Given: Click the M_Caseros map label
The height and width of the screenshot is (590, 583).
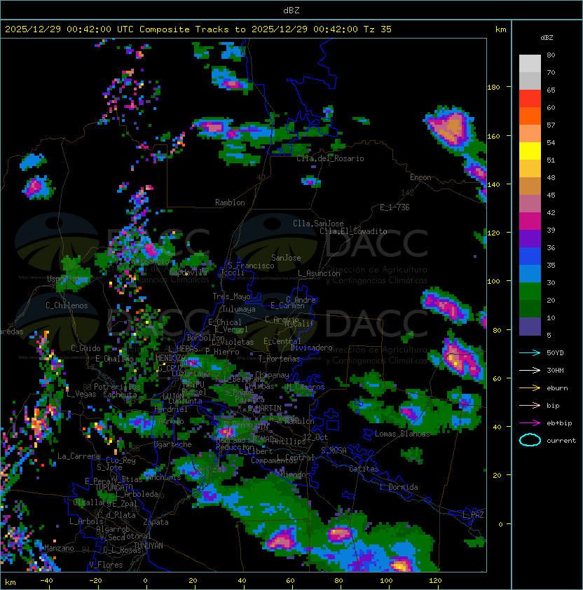Looking at the screenshot, I should pyautogui.click(x=306, y=387).
